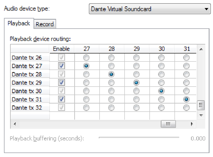Route Dante tx 26 to channel 27
Image resolution: width=213 pixels, height=157 pixels.
[x=86, y=58]
